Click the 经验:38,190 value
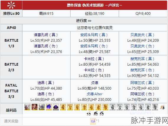168x126 pixels. [x=94, y=14]
